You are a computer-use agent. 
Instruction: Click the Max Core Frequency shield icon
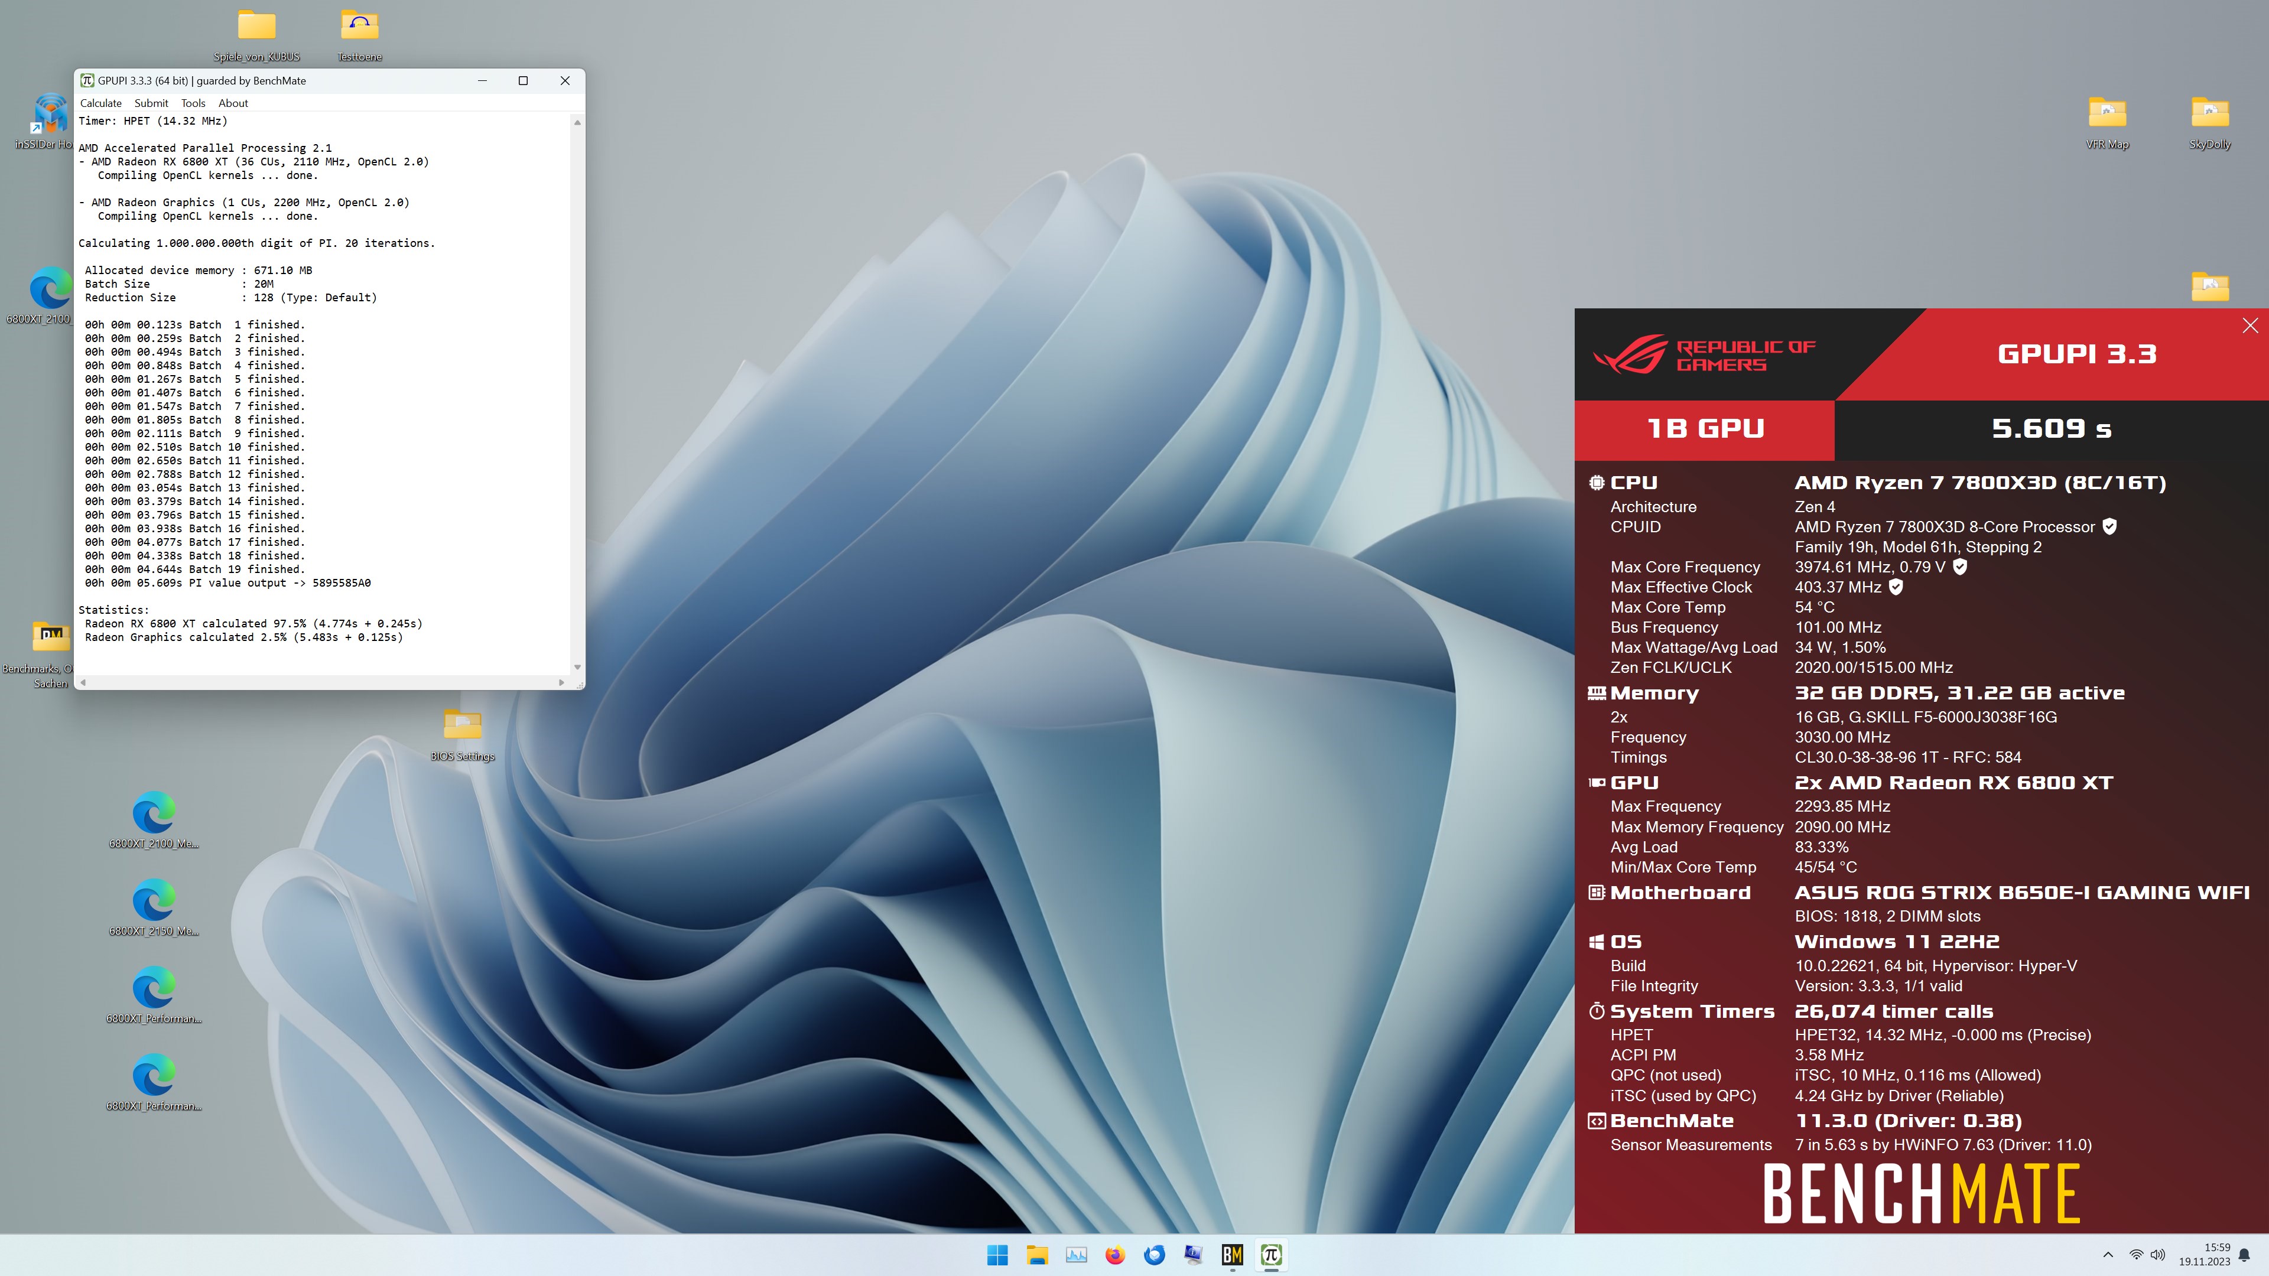1960,567
